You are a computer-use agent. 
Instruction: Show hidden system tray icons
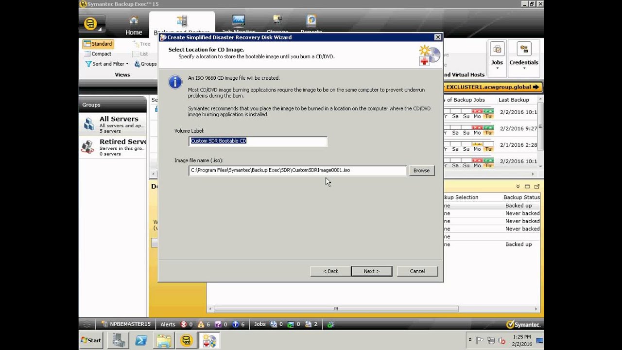pos(470,340)
